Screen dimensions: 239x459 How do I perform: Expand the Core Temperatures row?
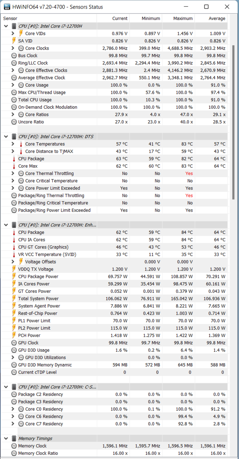coord(13,144)
